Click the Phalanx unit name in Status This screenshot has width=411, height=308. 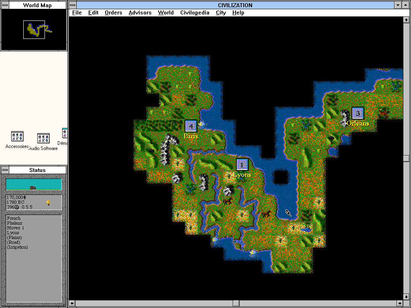click(x=14, y=223)
